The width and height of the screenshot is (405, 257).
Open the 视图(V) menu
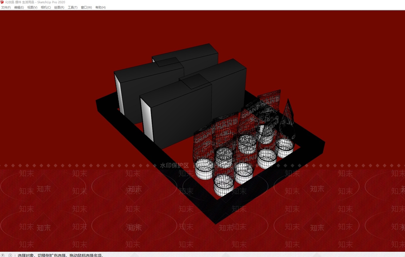pos(32,7)
